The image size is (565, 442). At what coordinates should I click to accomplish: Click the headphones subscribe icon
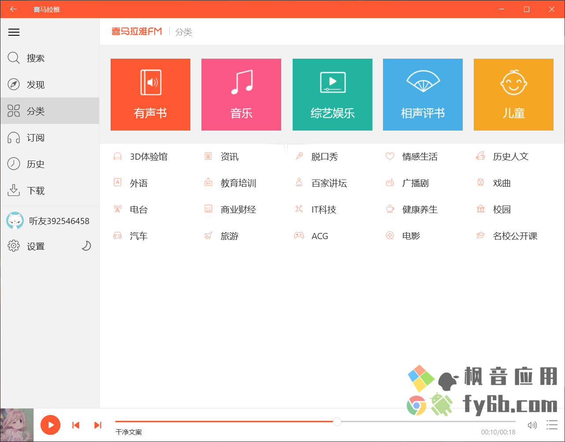click(x=14, y=138)
